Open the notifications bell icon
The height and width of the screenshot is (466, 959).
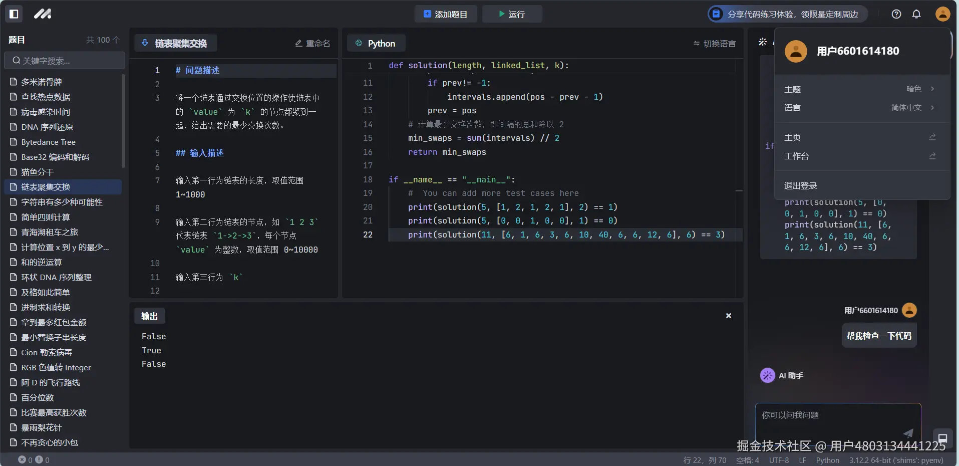point(917,14)
